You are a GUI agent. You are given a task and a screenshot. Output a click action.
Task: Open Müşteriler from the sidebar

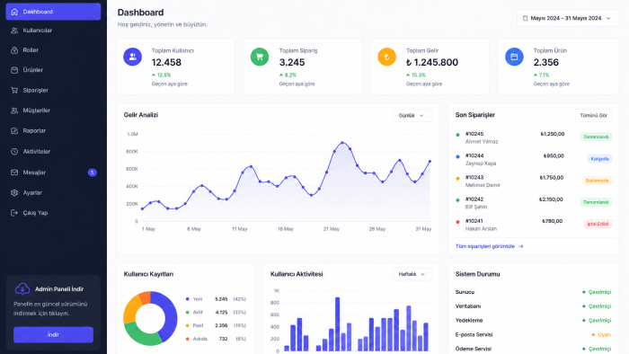[53, 111]
